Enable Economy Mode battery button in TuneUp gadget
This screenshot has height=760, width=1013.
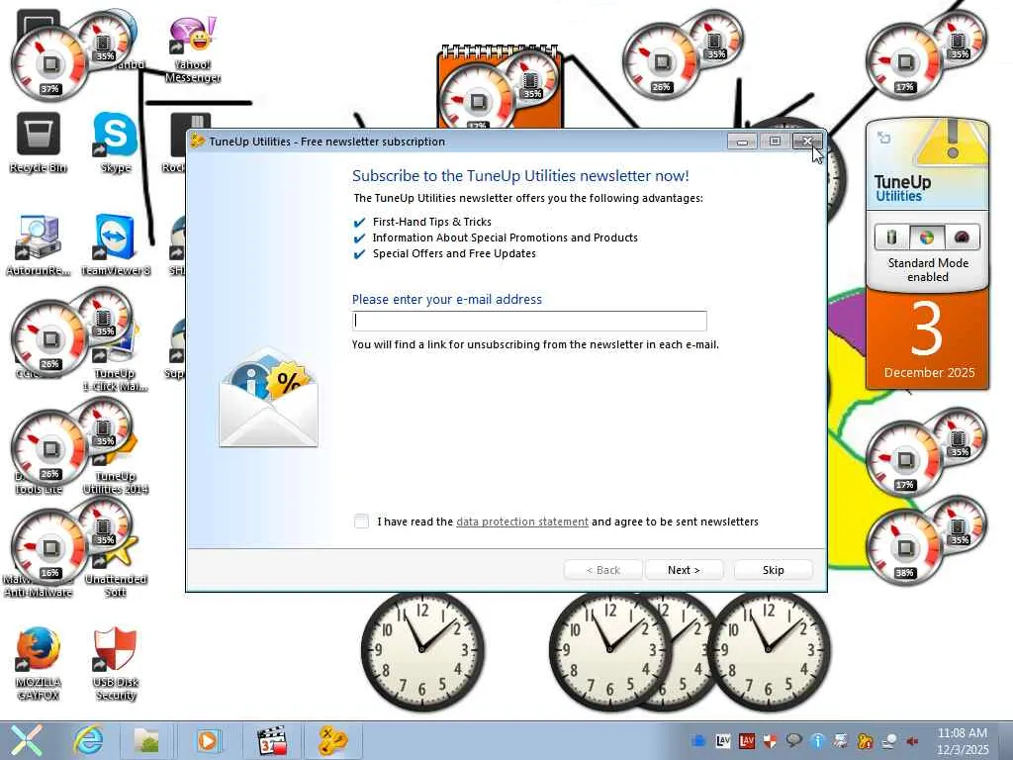coord(891,237)
